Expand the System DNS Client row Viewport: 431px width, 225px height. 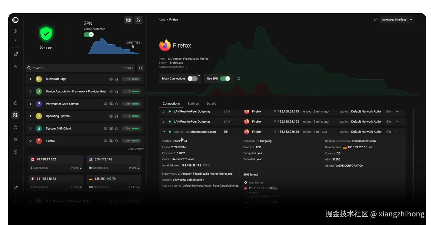pos(31,129)
